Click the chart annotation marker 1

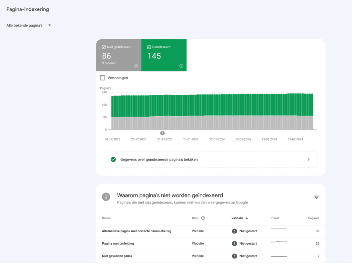[162, 133]
